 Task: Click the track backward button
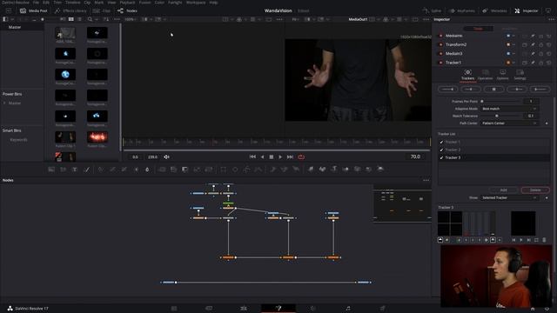click(x=447, y=90)
